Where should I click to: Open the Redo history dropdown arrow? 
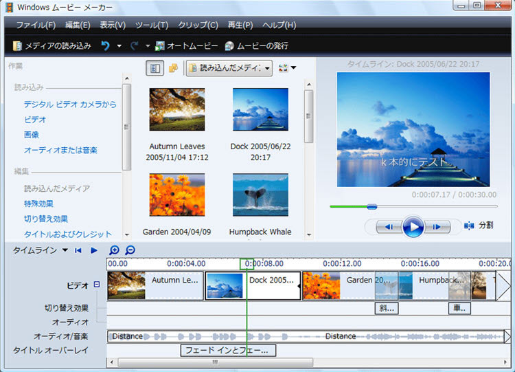[148, 46]
